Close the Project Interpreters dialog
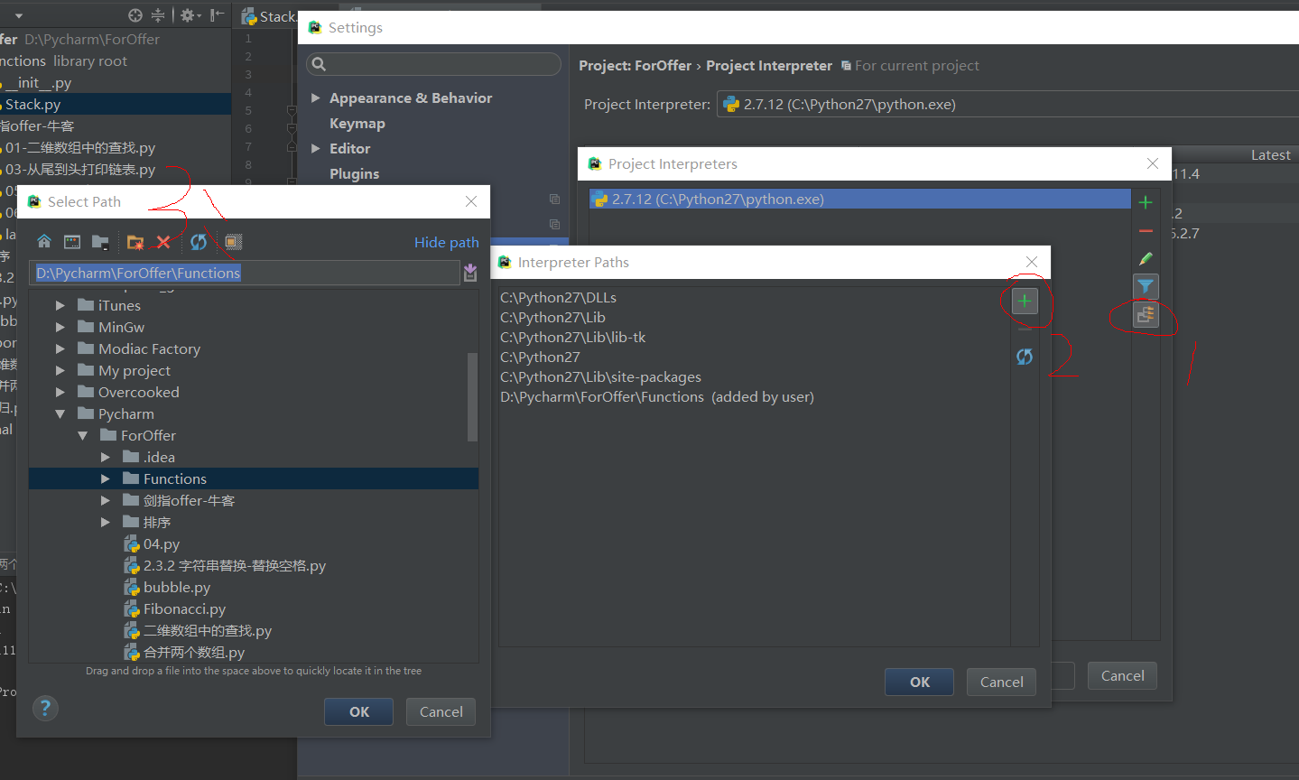The image size is (1299, 780). [x=1153, y=163]
